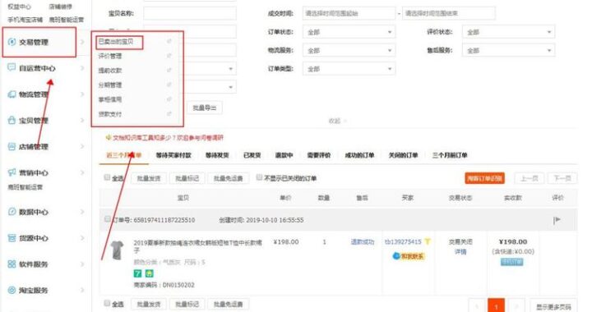Click the 批量导出 button
The width and height of the screenshot is (592, 312).
tap(205, 108)
